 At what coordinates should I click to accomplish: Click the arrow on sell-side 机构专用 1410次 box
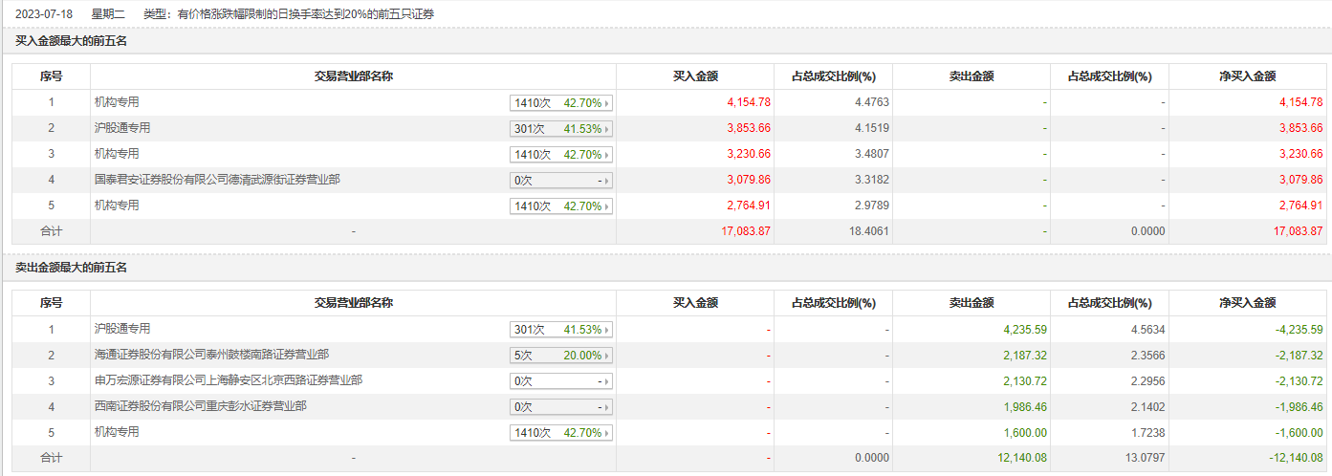click(608, 433)
